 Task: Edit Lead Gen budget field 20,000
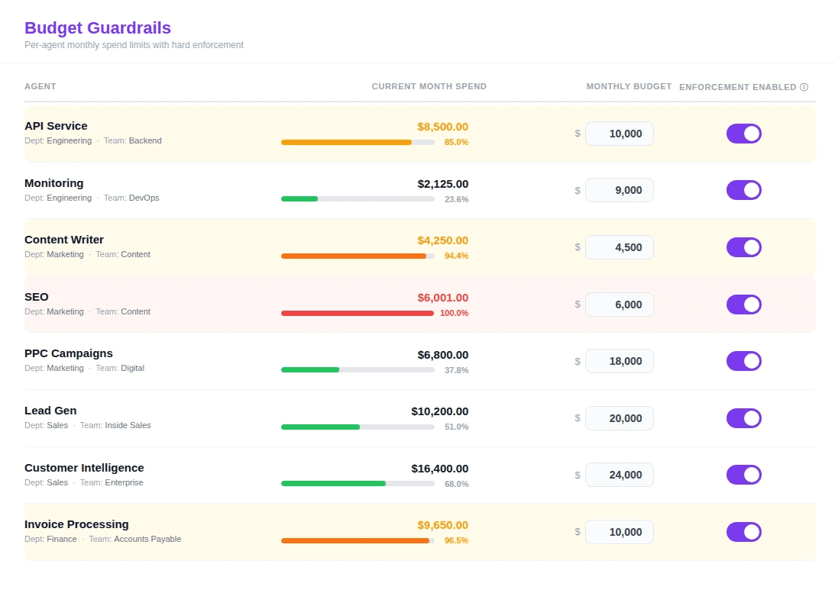620,418
